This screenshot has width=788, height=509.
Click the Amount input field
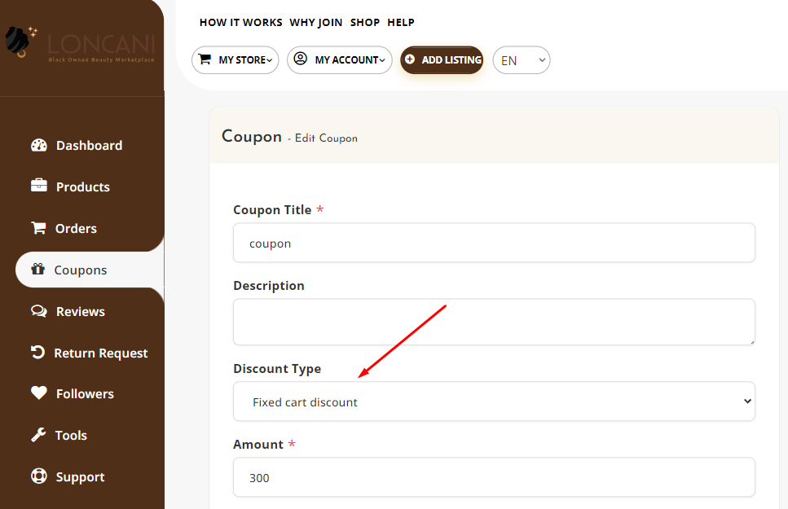494,477
